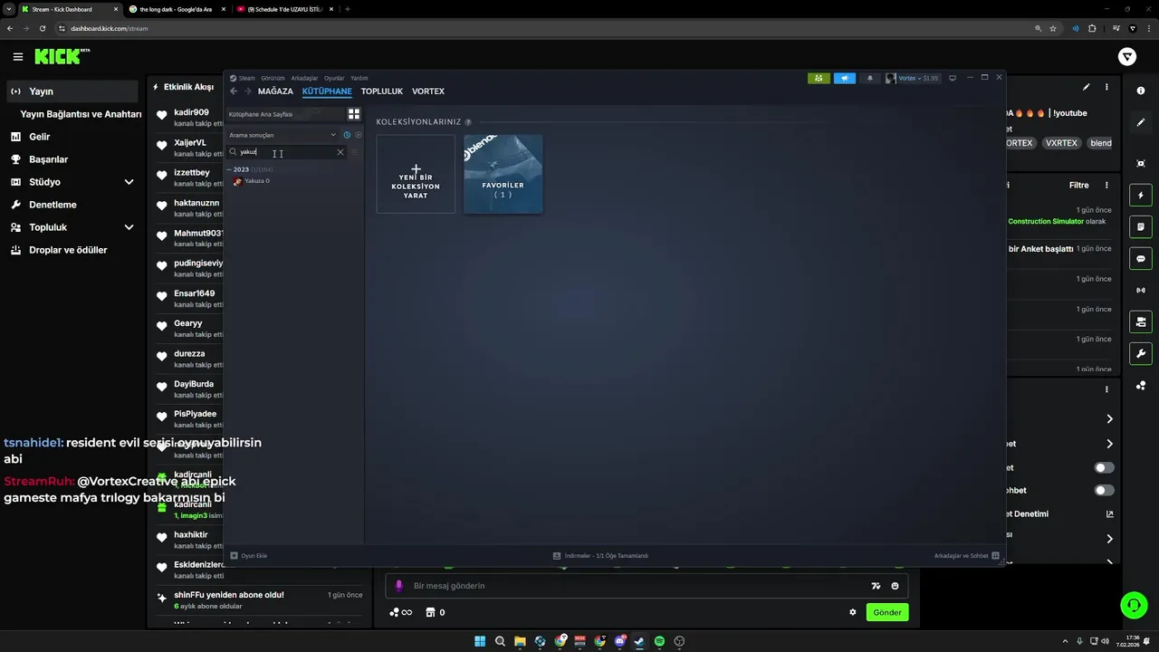Click the chat bubble icon in right rail
The width and height of the screenshot is (1159, 652).
(1141, 259)
